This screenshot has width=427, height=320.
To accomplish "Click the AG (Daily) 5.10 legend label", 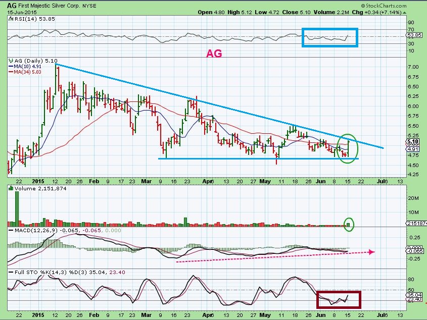I will point(36,61).
